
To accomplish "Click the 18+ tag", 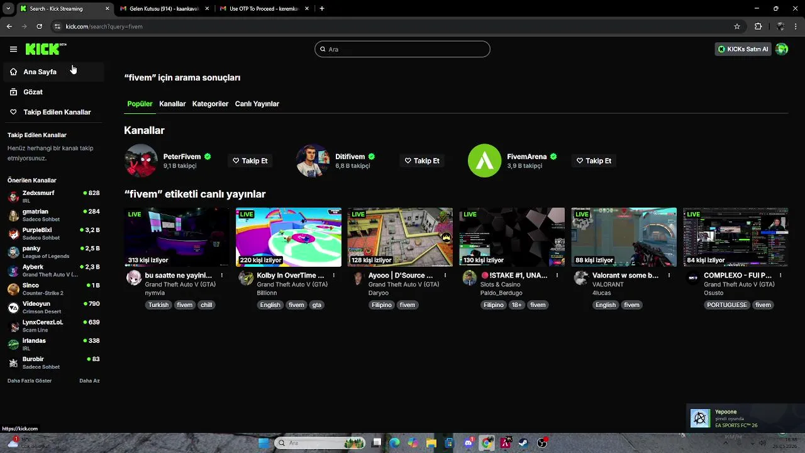I will pos(516,305).
